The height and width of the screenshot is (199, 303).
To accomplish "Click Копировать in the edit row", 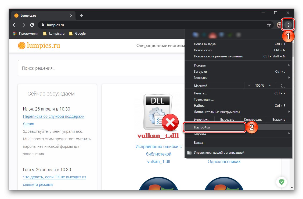I will 253,120.
